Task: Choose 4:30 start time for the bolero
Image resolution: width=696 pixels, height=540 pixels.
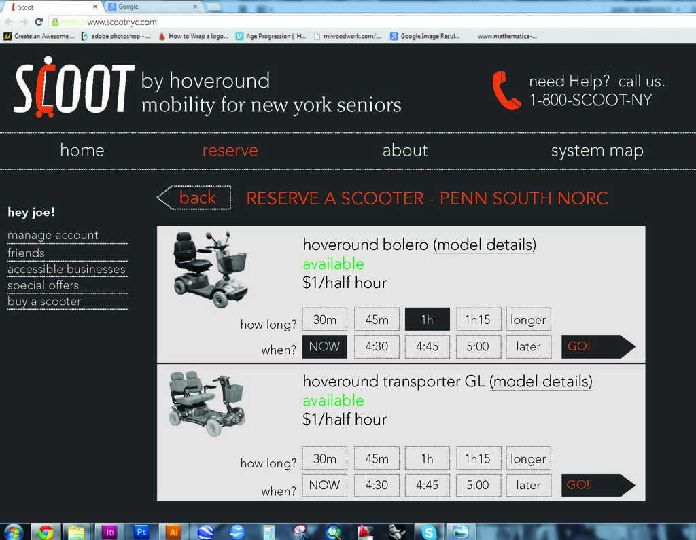Action: pyautogui.click(x=377, y=346)
